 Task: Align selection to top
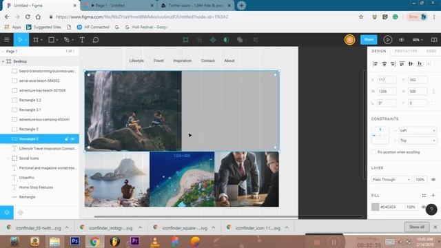(x=402, y=64)
